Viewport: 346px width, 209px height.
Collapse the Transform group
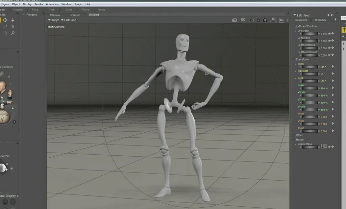(294, 60)
